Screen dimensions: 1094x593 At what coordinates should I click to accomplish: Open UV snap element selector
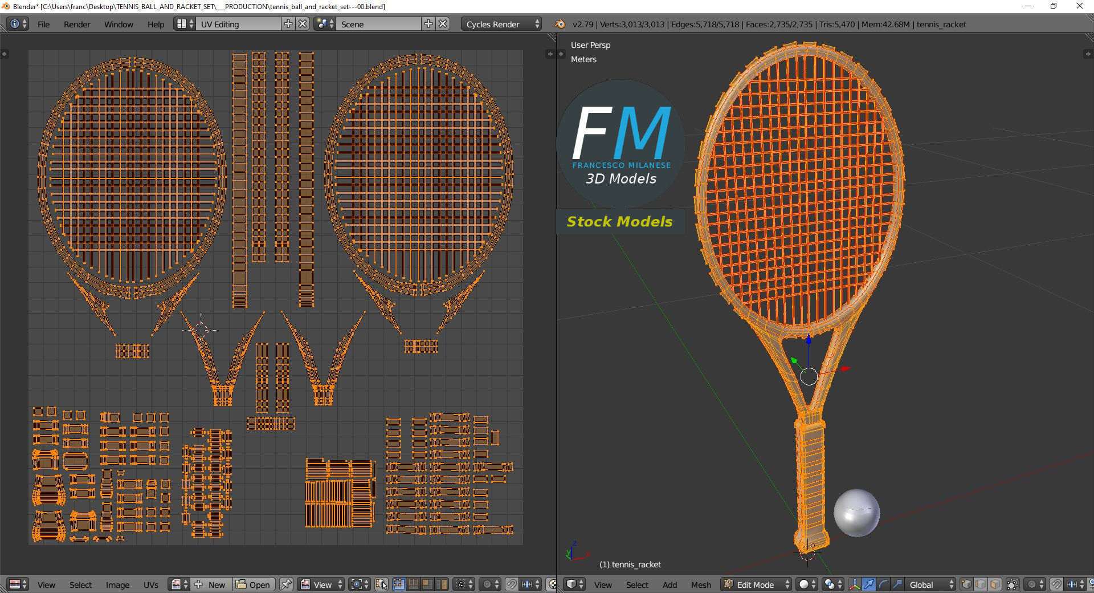coord(530,584)
